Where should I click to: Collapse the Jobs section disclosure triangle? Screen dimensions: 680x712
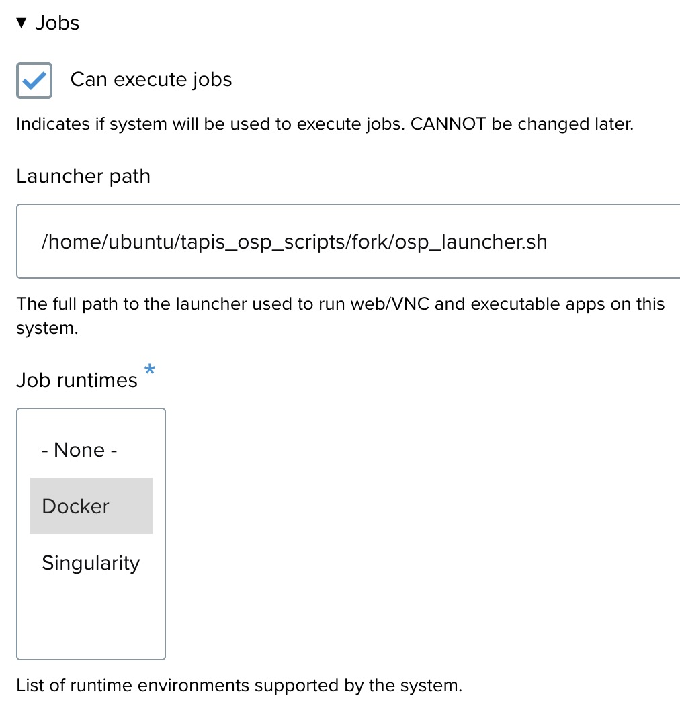tap(22, 24)
